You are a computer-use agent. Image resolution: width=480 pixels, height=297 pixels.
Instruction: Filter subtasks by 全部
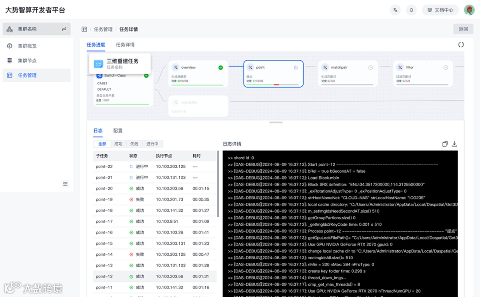point(102,144)
